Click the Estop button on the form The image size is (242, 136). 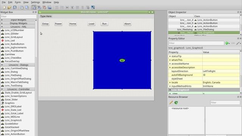[45, 24]
